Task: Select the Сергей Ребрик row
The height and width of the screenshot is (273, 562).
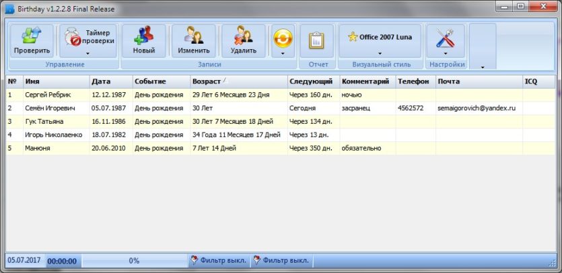Action: coord(281,95)
